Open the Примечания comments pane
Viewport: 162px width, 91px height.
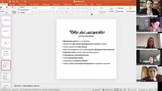108,90
